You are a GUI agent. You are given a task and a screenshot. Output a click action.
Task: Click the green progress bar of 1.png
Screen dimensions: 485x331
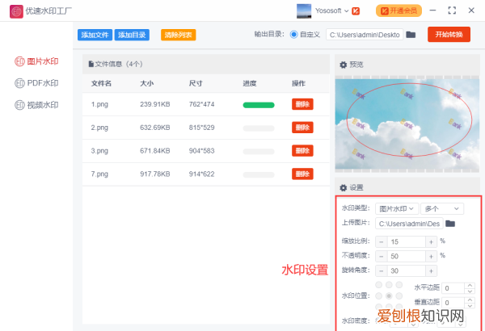coord(259,105)
